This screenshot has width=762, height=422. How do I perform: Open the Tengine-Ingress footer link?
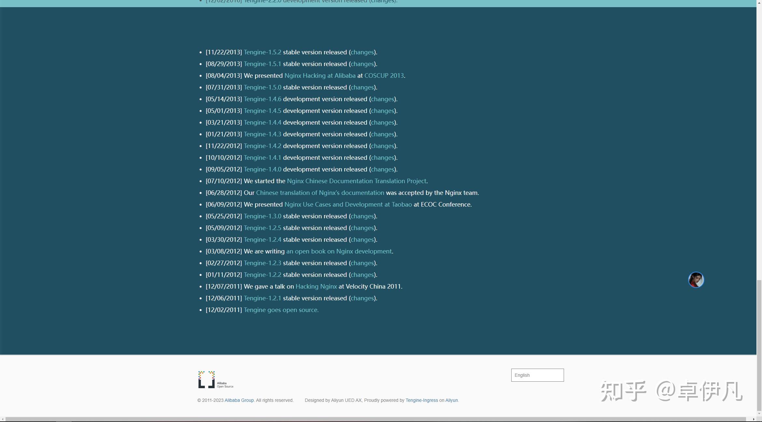[x=421, y=400]
